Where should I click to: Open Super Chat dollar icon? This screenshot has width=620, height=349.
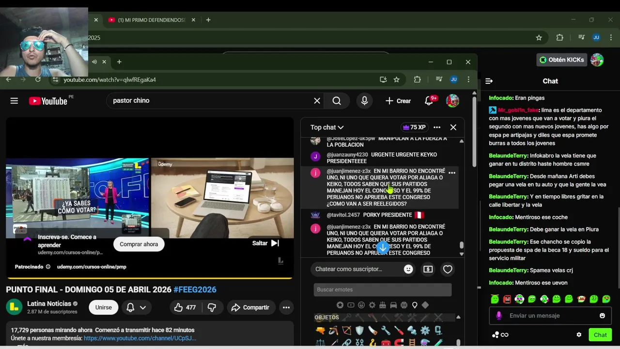428,269
